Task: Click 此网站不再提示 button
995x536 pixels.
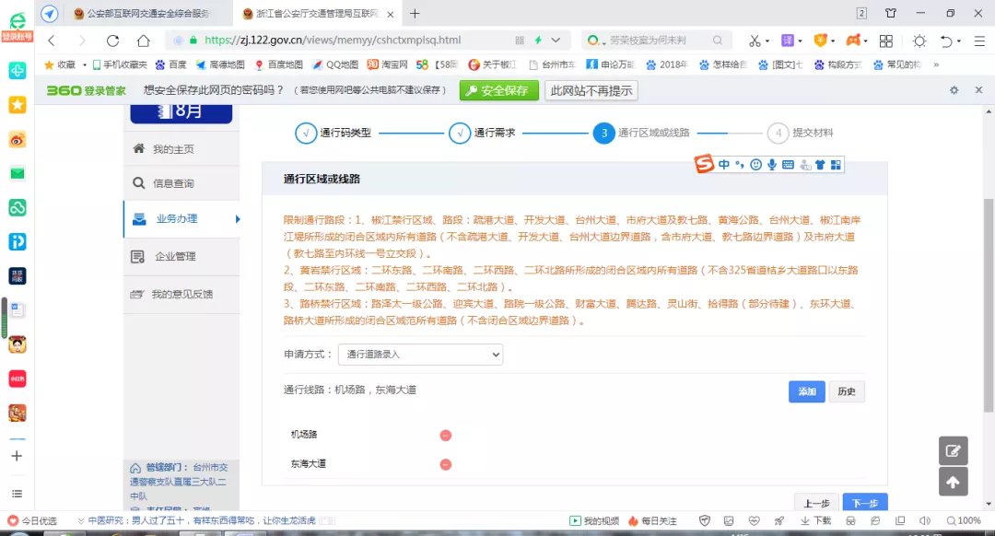Action: pos(591,90)
